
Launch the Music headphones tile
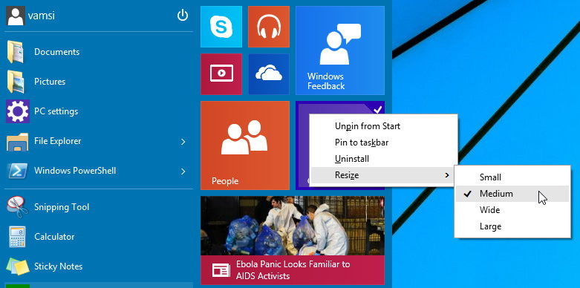pyautogui.click(x=269, y=27)
